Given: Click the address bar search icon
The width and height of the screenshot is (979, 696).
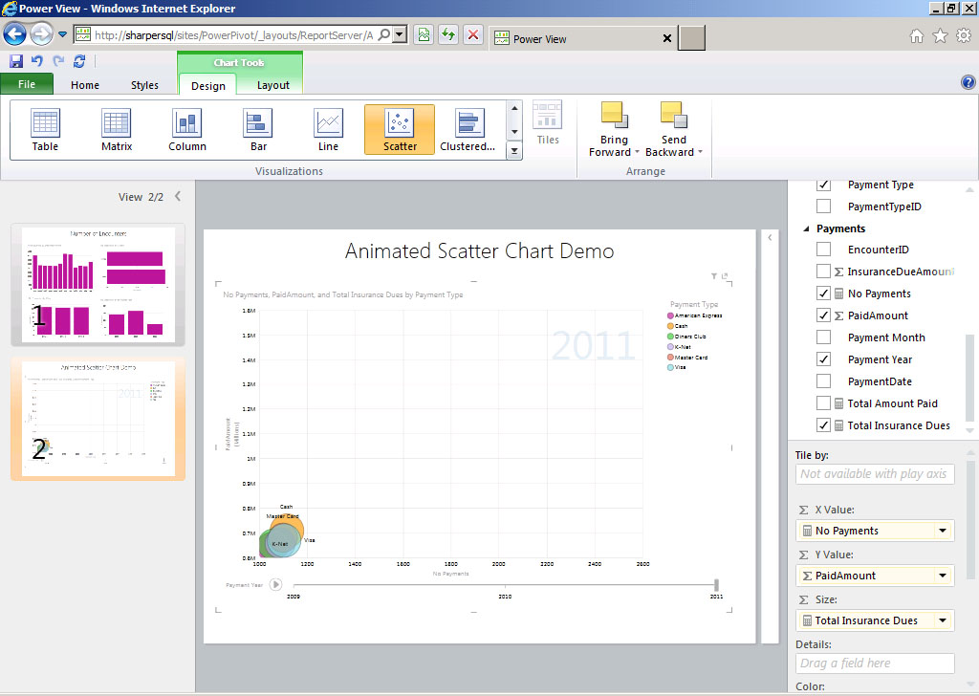Looking at the screenshot, I should pos(384,34).
